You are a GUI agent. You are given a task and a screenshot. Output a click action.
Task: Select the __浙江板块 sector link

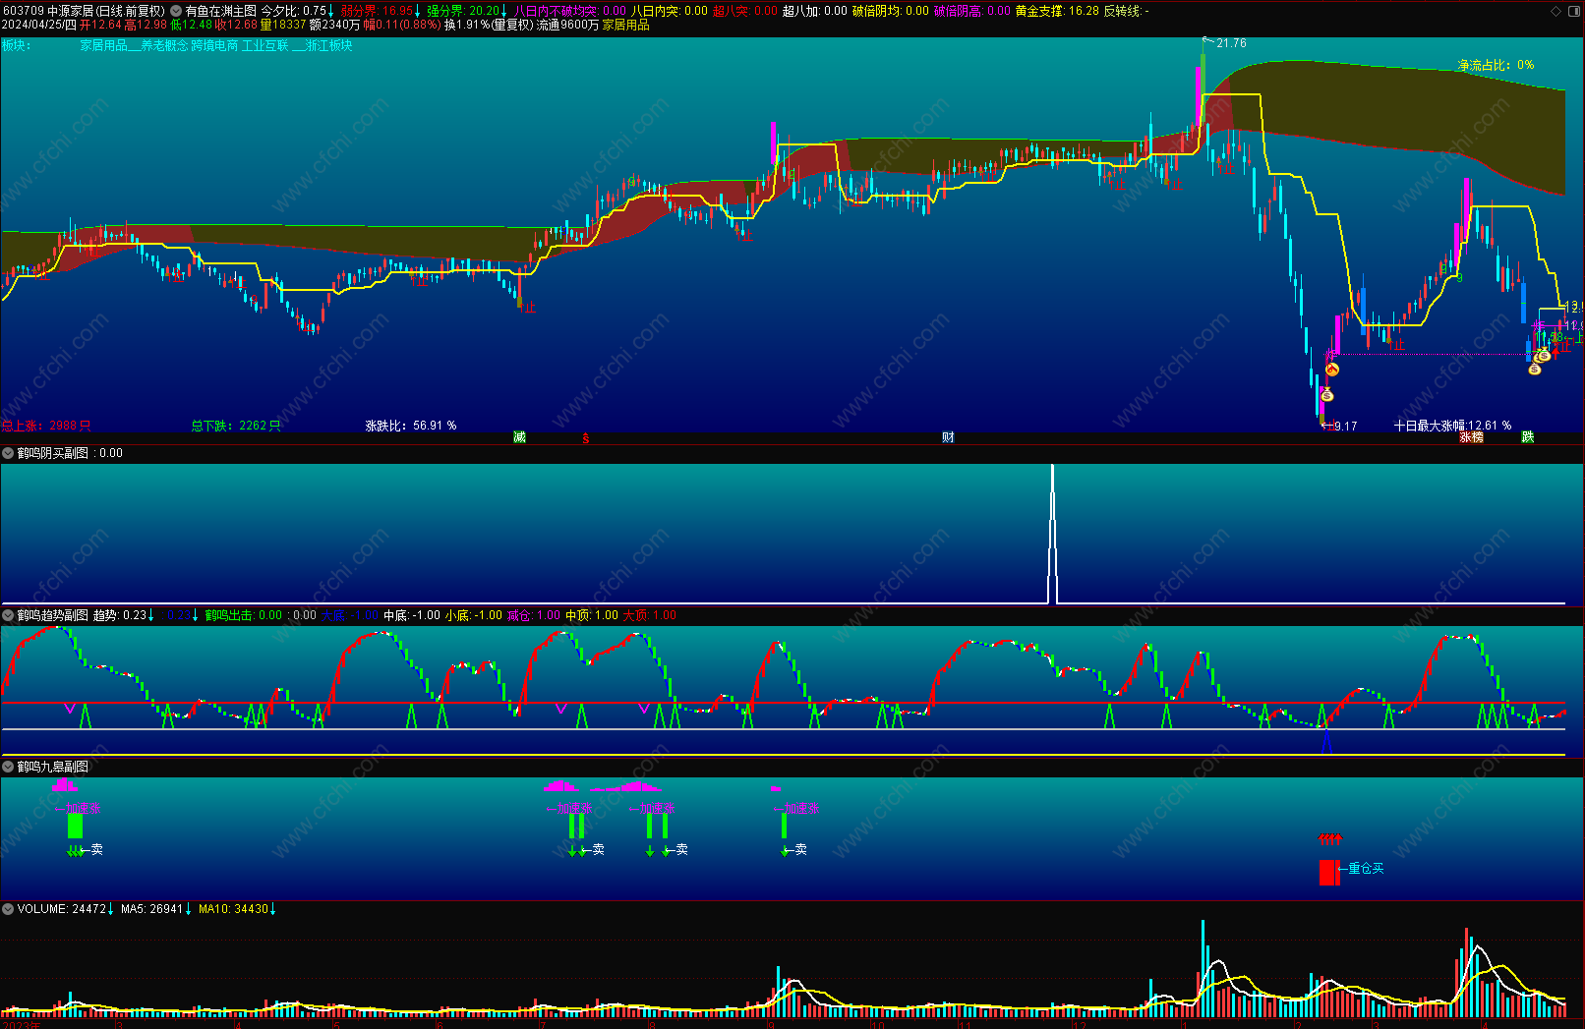pos(323,45)
